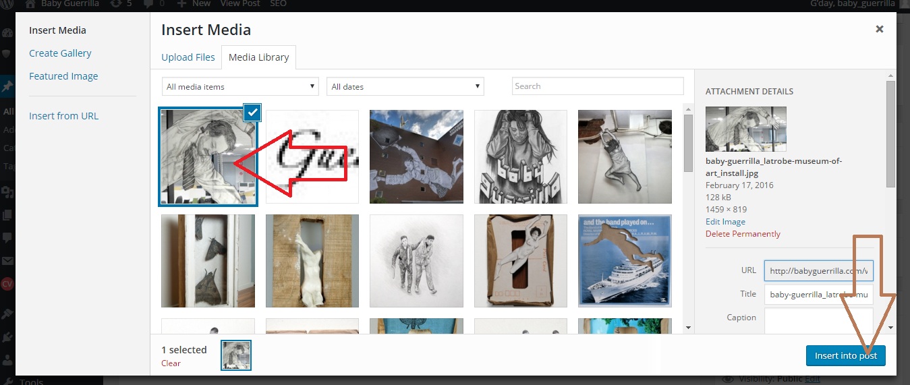Click the Edit Image link
This screenshot has width=910, height=385.
click(725, 222)
